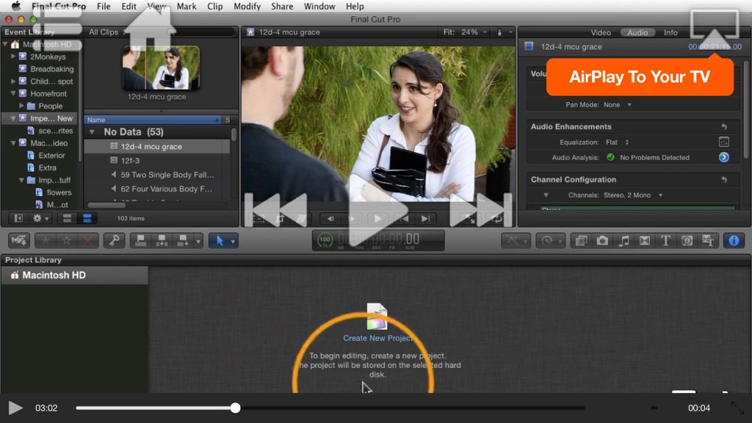The height and width of the screenshot is (423, 752).
Task: Toggle Event Library sidebar visibility button
Action: point(18,218)
